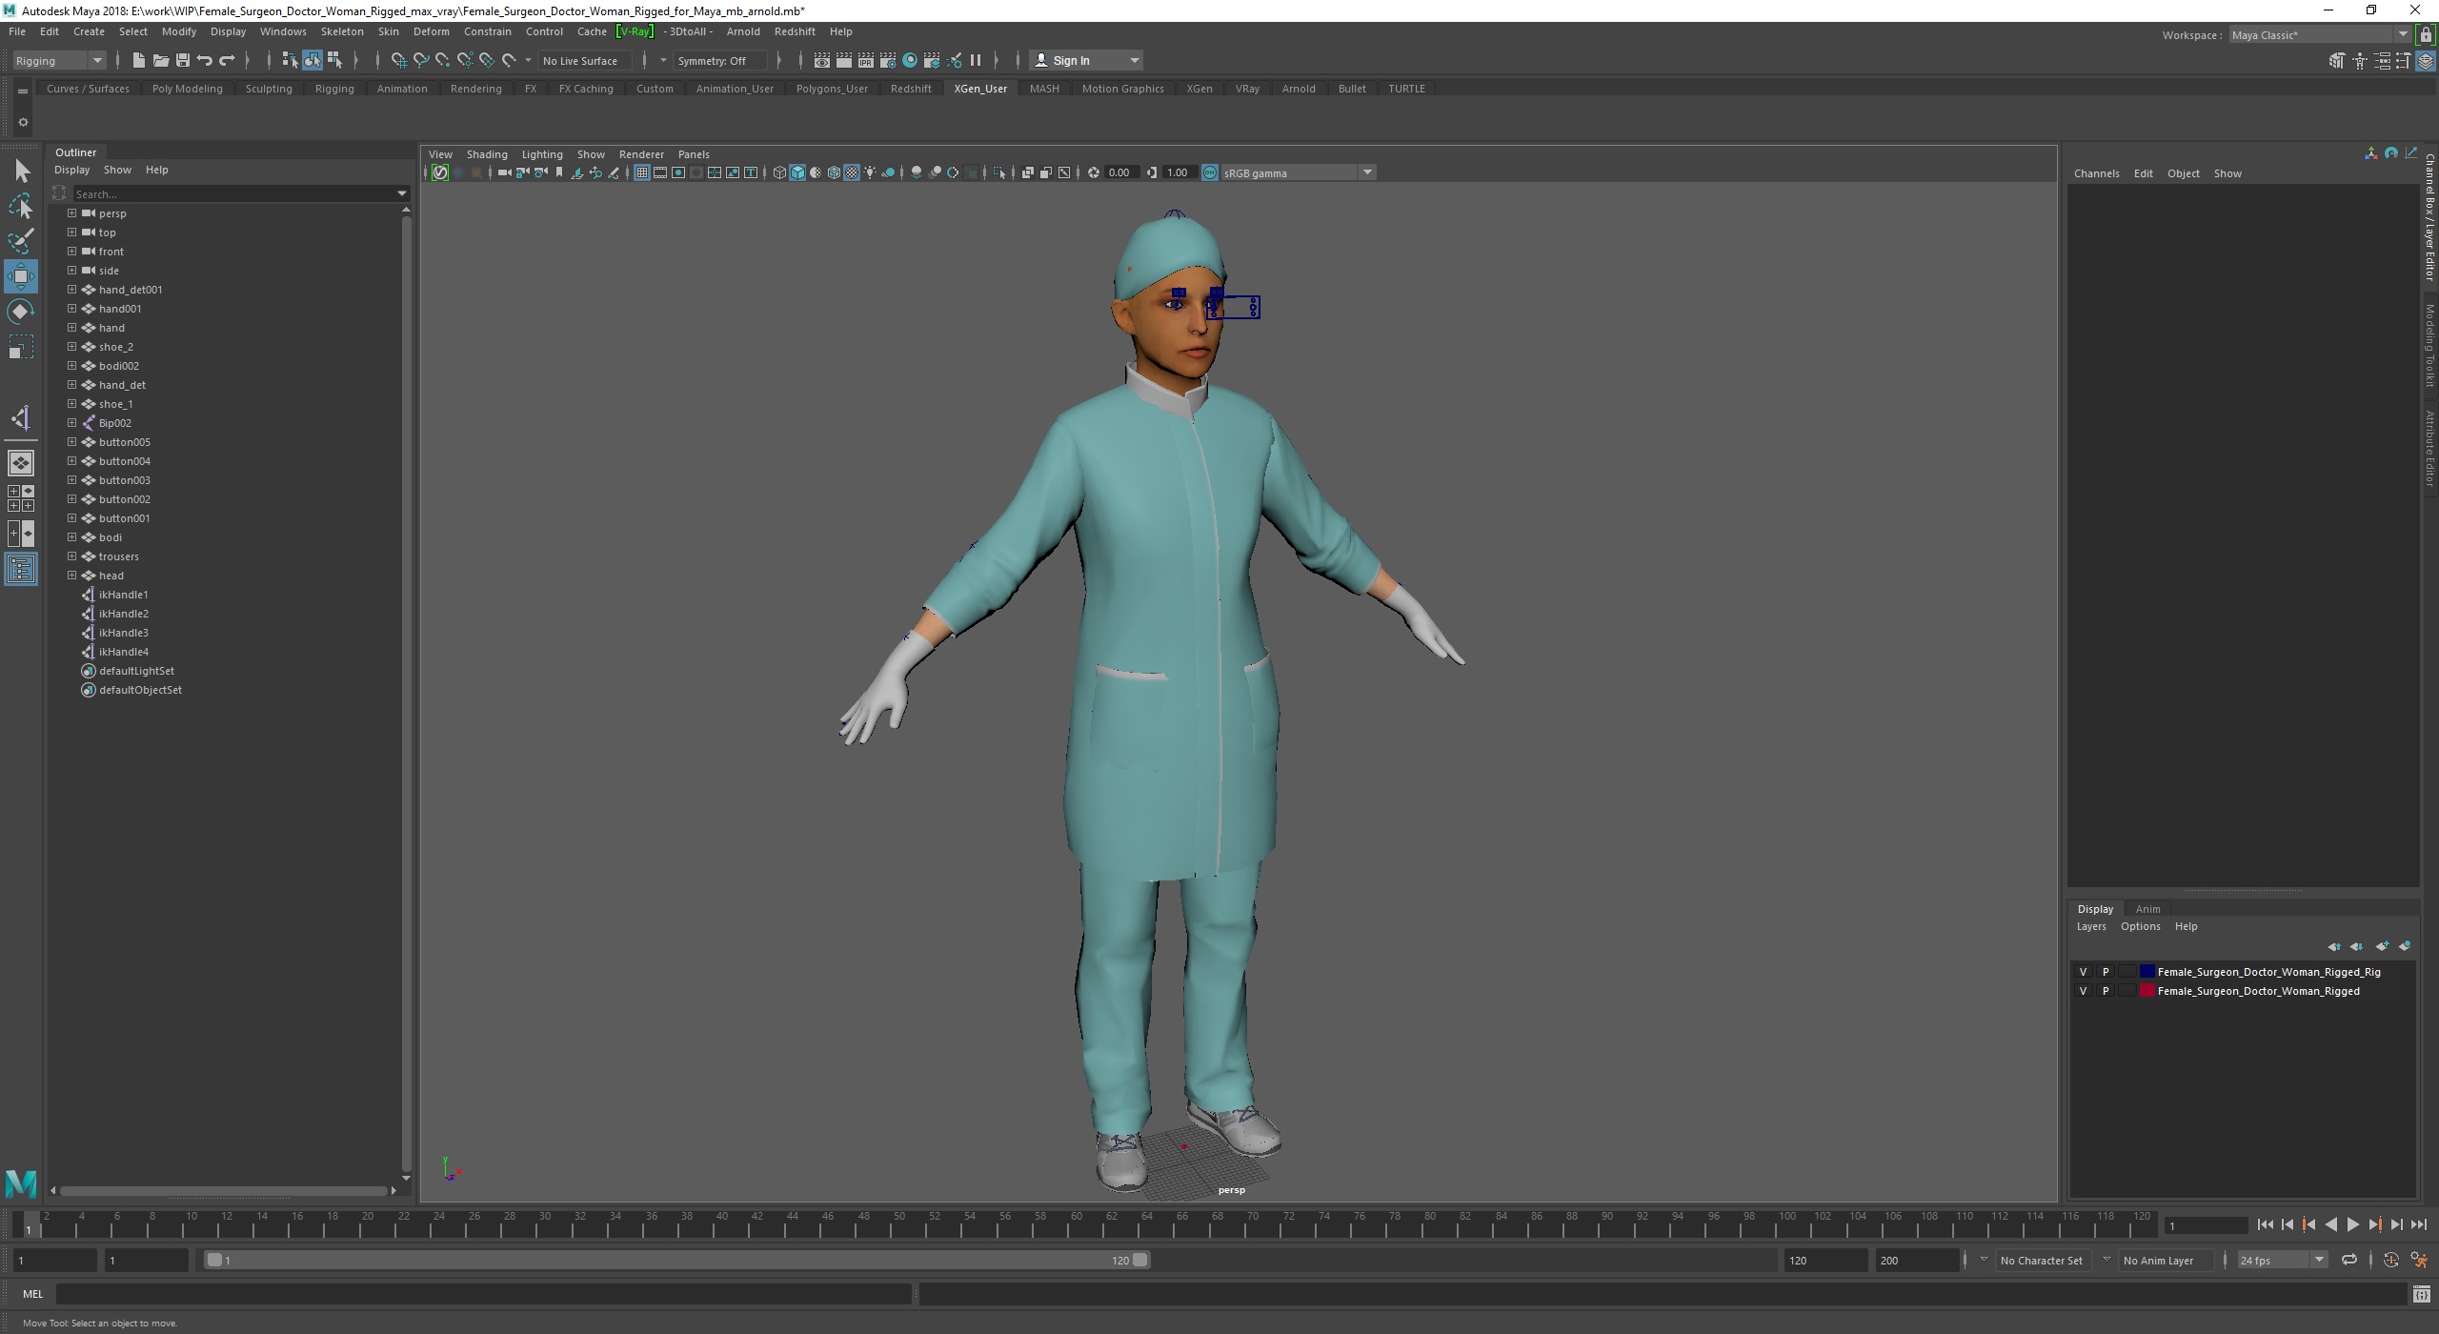Play animation forwards
2439x1334 pixels.
coord(2352,1225)
